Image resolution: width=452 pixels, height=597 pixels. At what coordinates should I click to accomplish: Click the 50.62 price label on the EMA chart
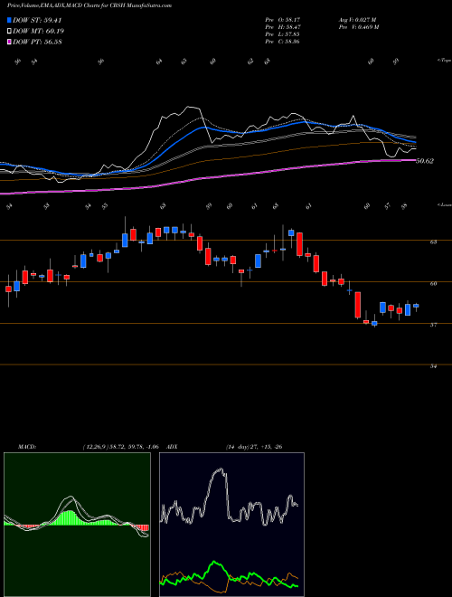coord(425,161)
